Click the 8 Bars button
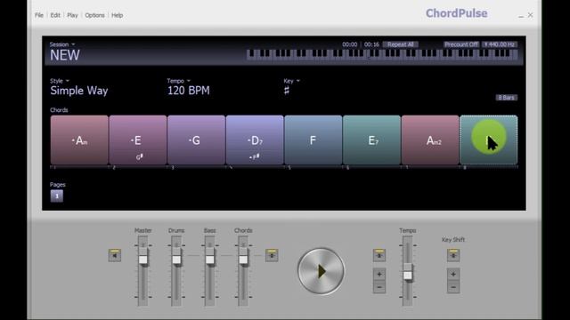Viewport: 570px width, 320px height. point(507,97)
